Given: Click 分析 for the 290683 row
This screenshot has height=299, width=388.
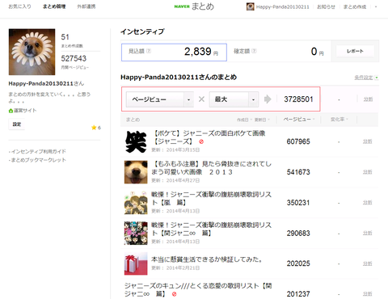Looking at the screenshot, I should click(x=368, y=233).
